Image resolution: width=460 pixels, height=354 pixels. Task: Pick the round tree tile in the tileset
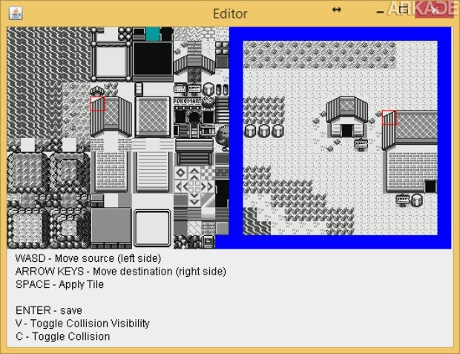coord(223,138)
